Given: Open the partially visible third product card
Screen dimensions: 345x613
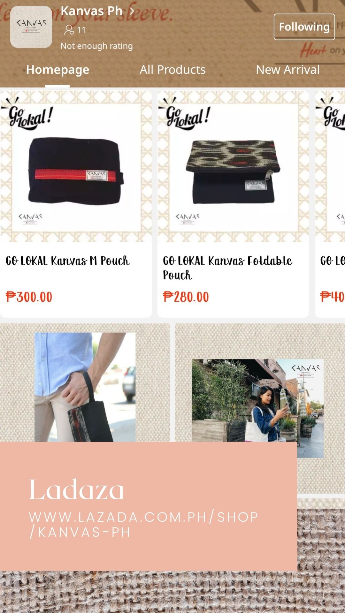Looking at the screenshot, I should 330,204.
